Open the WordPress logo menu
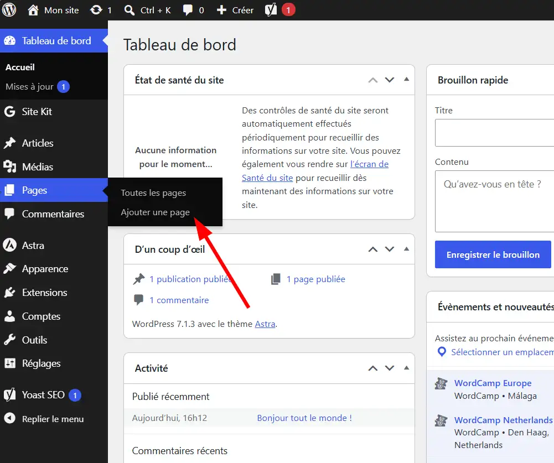 [9, 10]
